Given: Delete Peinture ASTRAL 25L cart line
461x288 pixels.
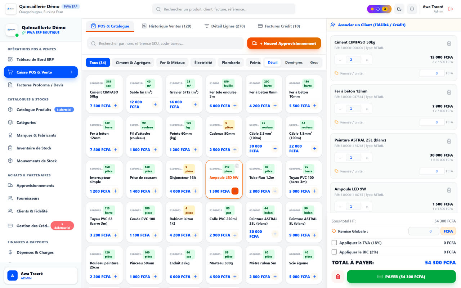Looking at the screenshot, I should (449, 141).
